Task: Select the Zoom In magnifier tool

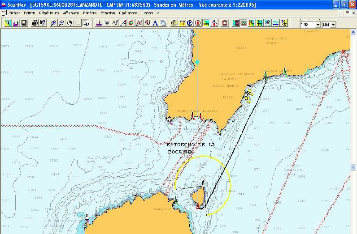Action: 53,23
